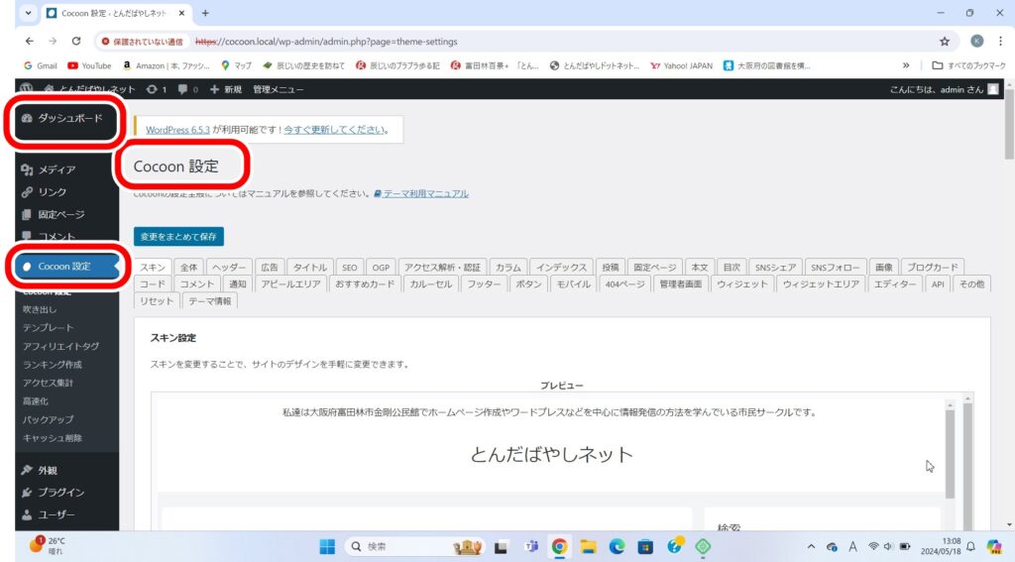Go to メディア in the sidebar

coord(56,169)
